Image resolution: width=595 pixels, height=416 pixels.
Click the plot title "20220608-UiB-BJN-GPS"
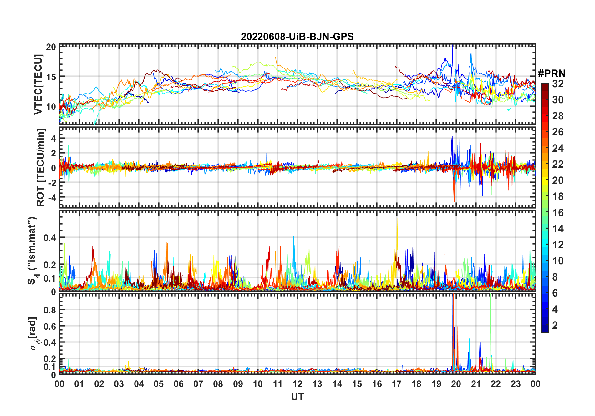(297, 37)
